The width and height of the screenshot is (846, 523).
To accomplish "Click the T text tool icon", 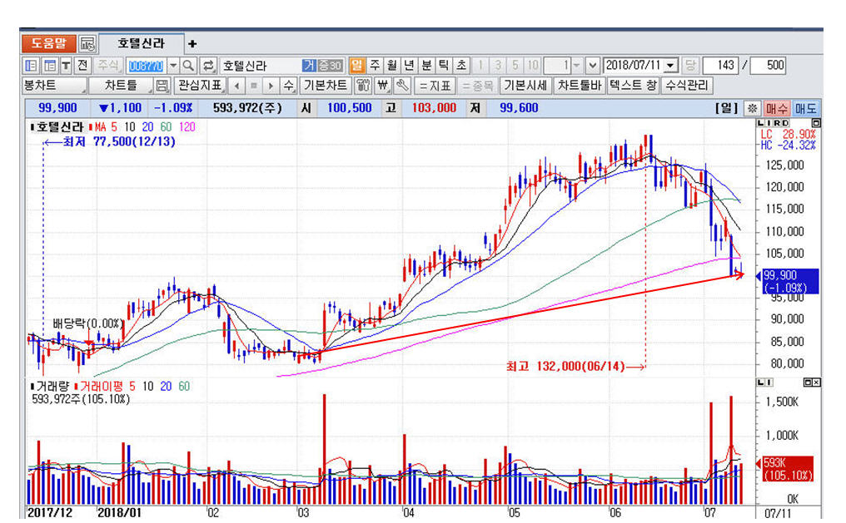I will [66, 66].
